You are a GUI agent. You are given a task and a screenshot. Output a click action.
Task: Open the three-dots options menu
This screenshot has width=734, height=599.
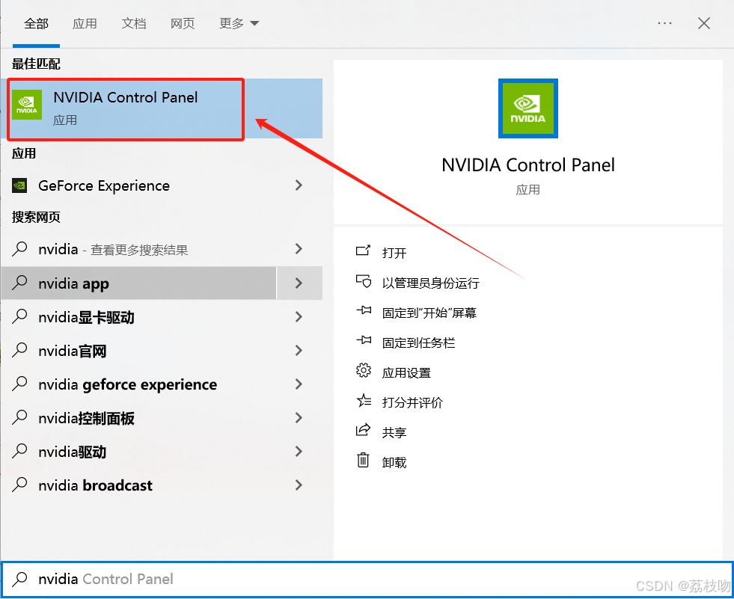click(664, 23)
